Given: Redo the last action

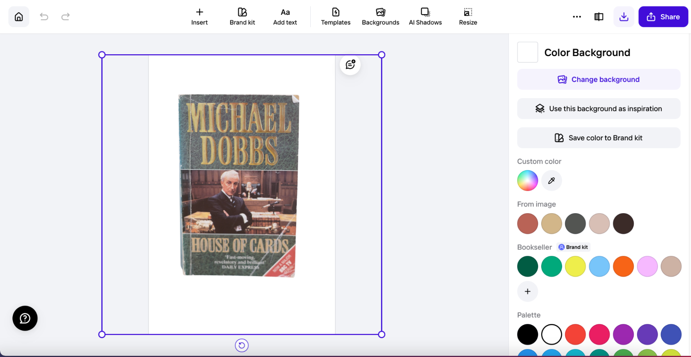Looking at the screenshot, I should click(65, 17).
